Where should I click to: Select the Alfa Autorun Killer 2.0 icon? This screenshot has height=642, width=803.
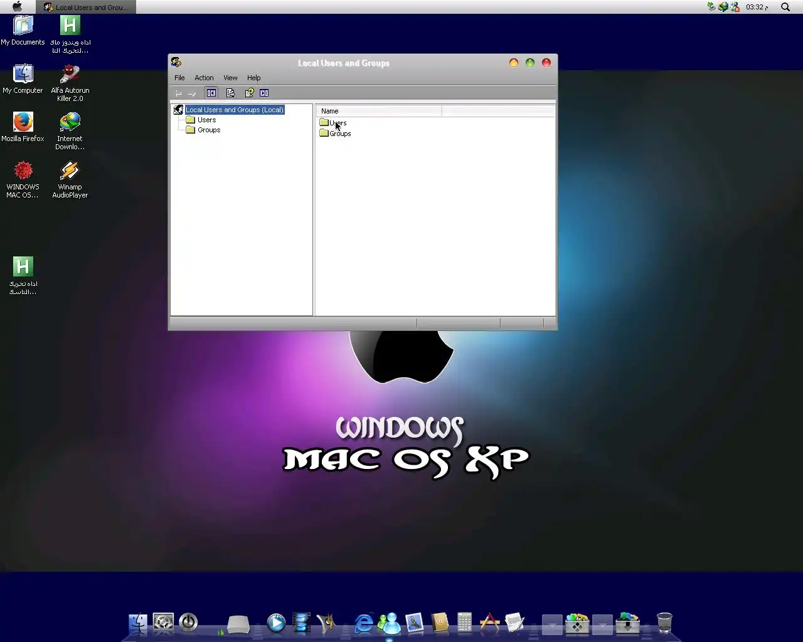tap(70, 82)
